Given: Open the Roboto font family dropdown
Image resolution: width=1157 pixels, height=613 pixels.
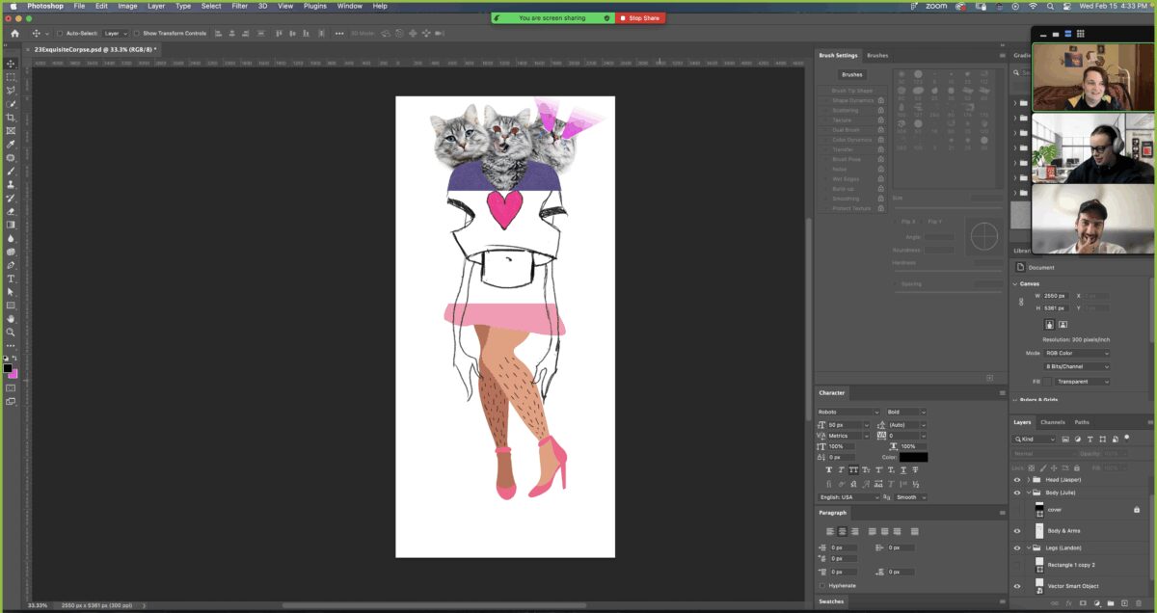Looking at the screenshot, I should [849, 412].
